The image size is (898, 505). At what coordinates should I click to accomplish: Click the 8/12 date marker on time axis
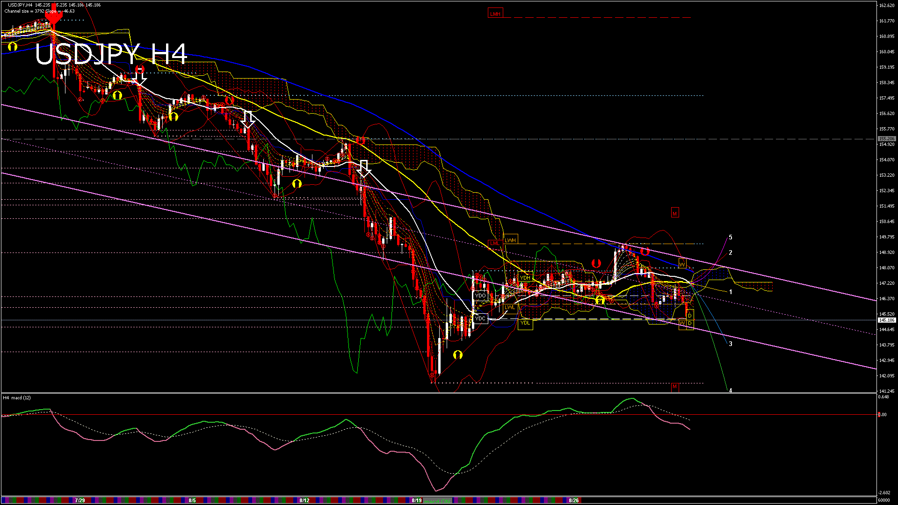304,500
